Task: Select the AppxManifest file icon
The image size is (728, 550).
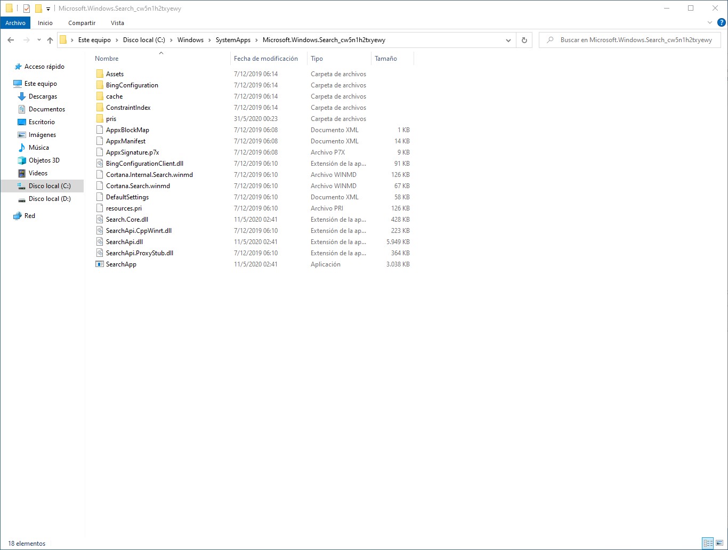Action: (100, 141)
